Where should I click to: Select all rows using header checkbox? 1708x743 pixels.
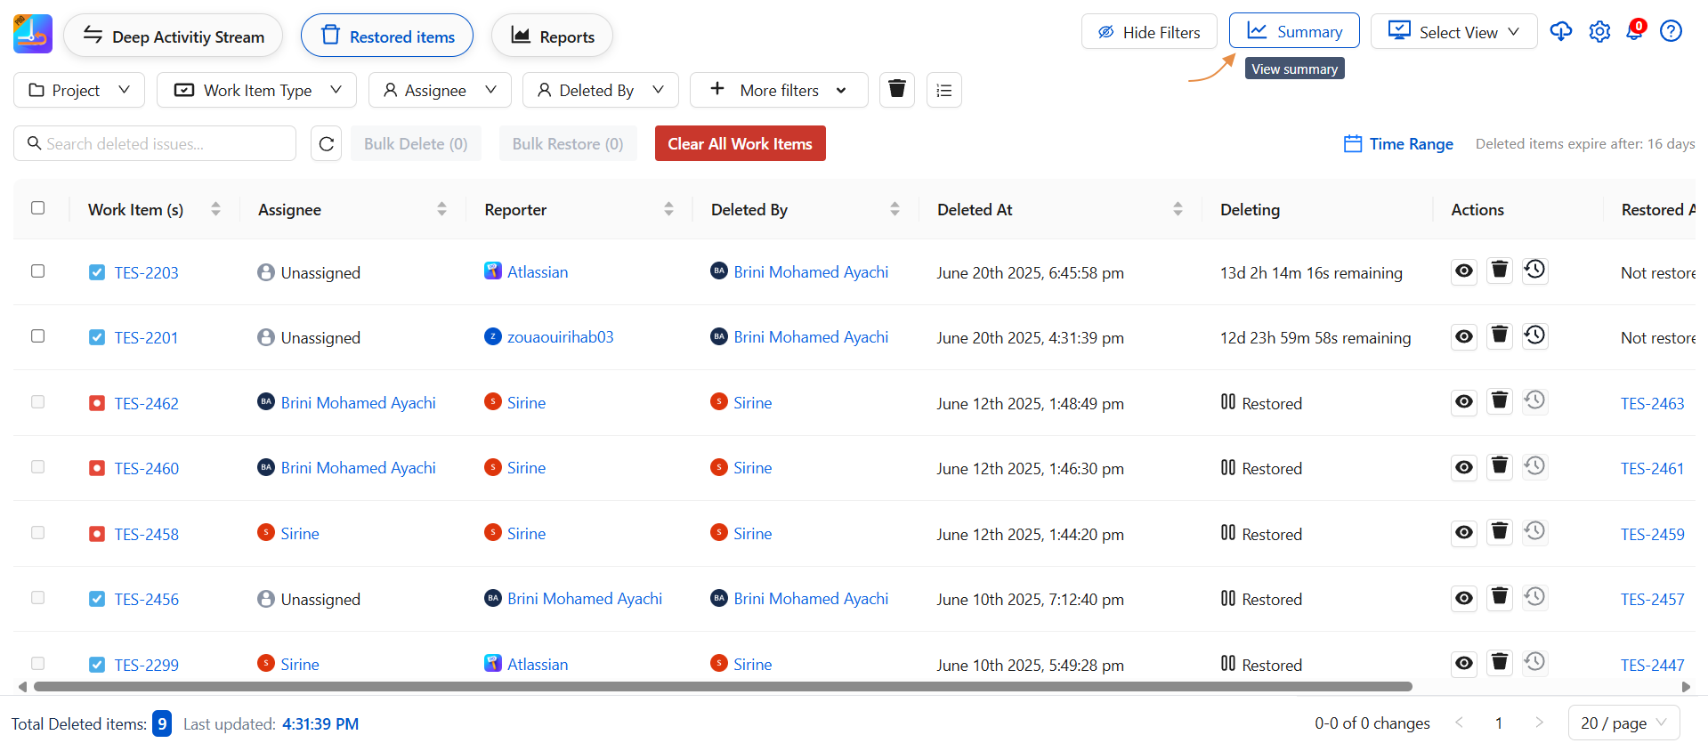click(x=38, y=208)
